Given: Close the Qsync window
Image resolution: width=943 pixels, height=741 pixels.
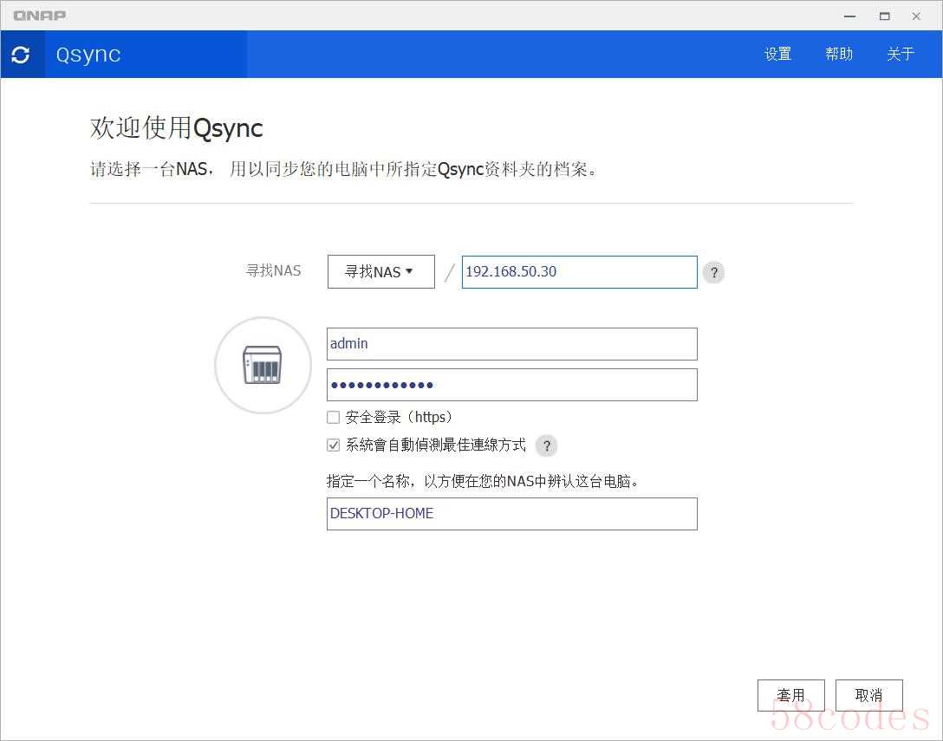Looking at the screenshot, I should pyautogui.click(x=916, y=16).
